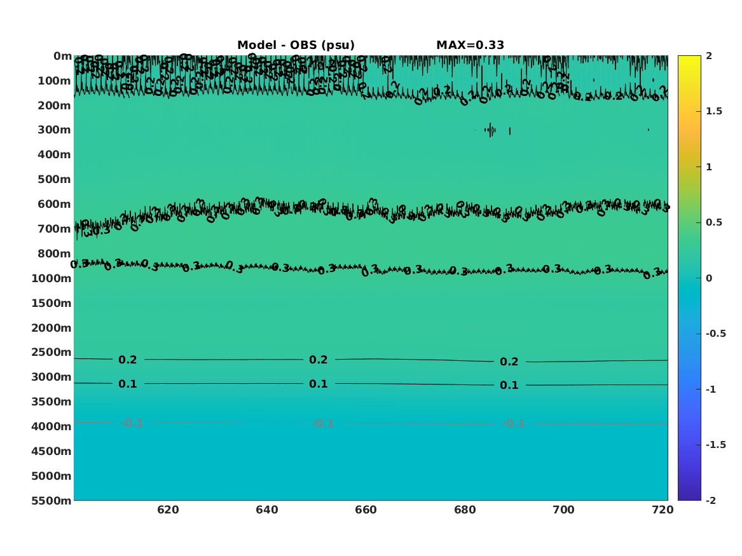Viewport: 742px width, 556px height.
Task: Click the dark blue end of the colorbar
Action: (689, 497)
